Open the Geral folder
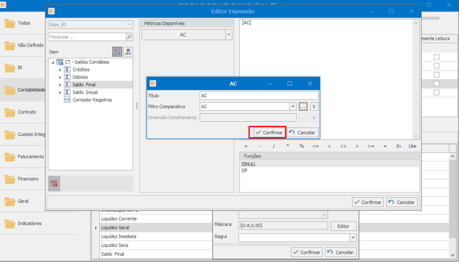The image size is (459, 262). click(x=22, y=201)
